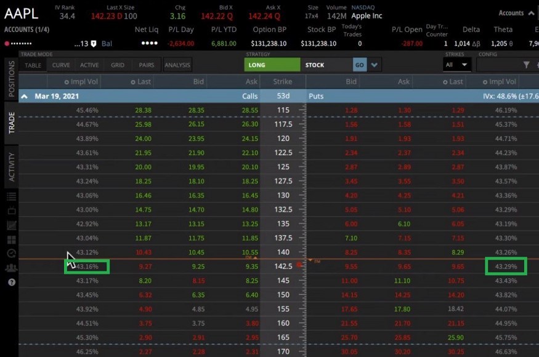Click call bid 28.35 at strike 115
This screenshot has width=539, height=357.
coord(197,110)
